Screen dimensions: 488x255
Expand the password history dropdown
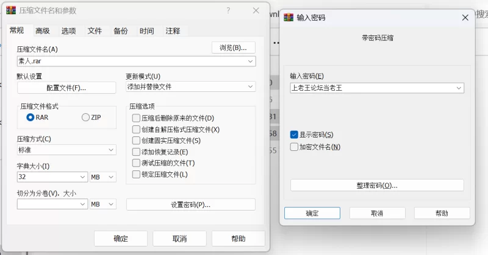458,88
